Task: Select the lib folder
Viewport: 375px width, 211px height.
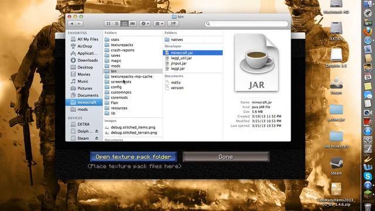Action: pos(110,113)
